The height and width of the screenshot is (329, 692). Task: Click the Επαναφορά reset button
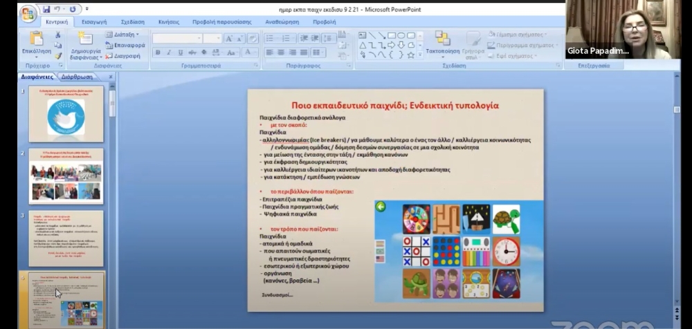pyautogui.click(x=125, y=46)
